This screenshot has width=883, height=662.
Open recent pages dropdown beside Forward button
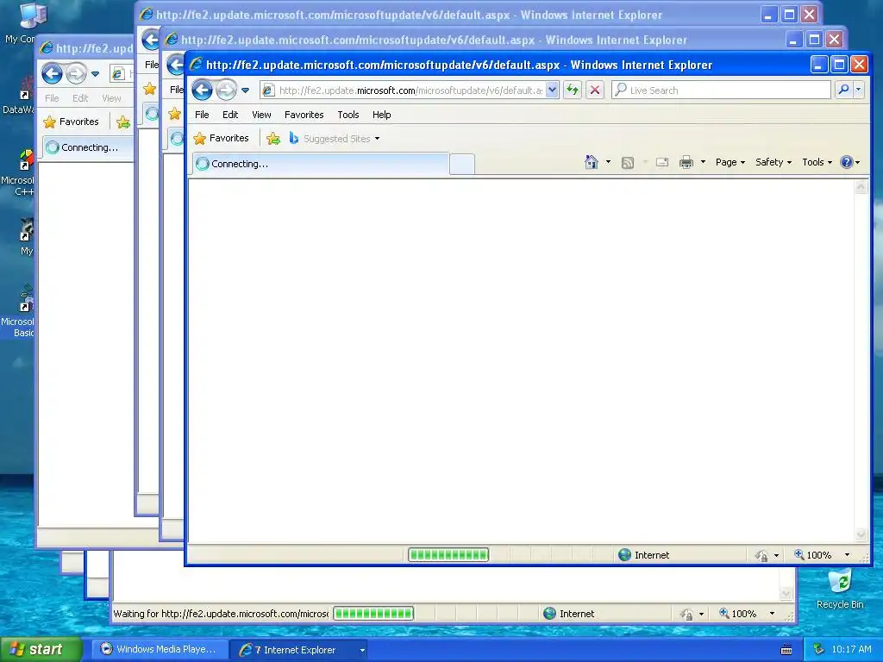click(246, 90)
